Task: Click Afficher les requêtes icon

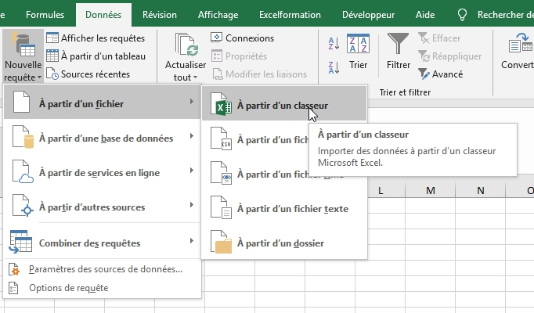Action: click(52, 38)
